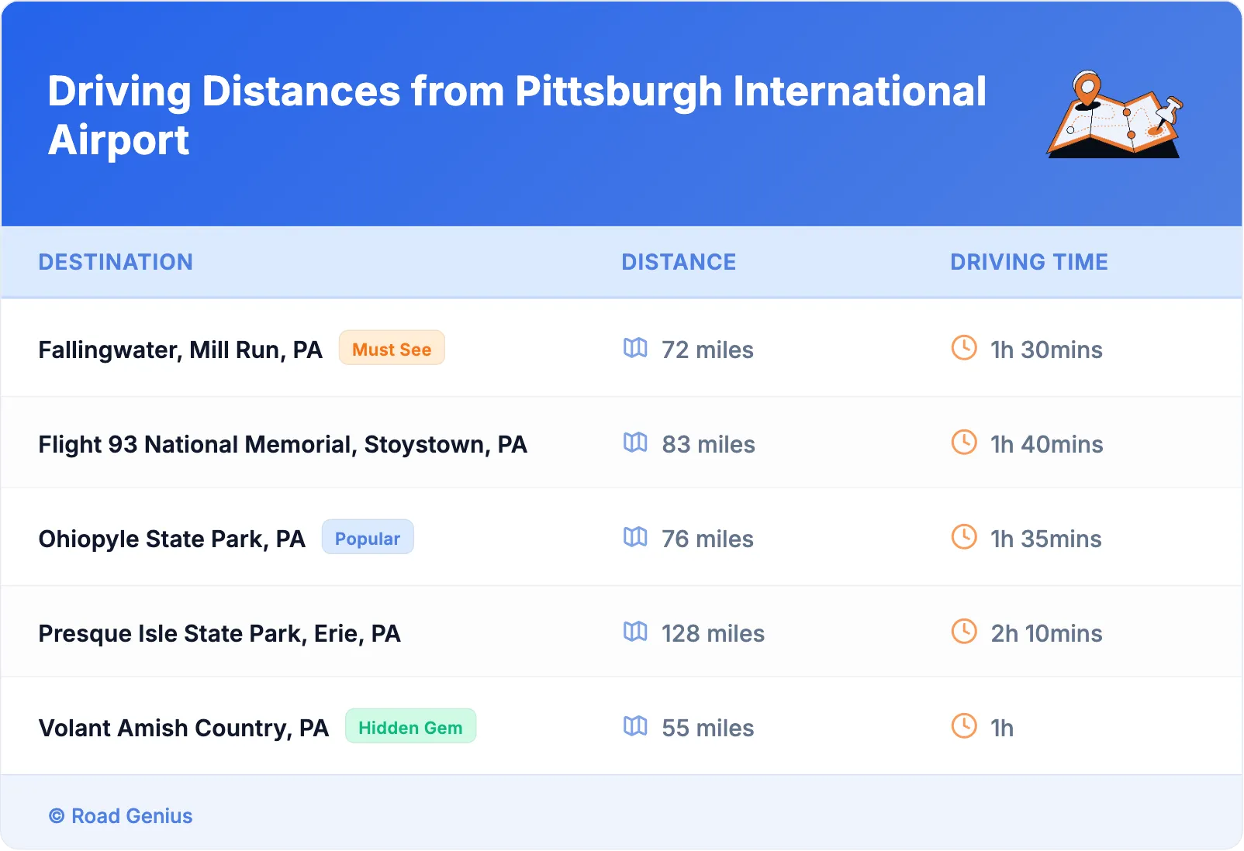Image resolution: width=1244 pixels, height=851 pixels.
Task: Click the 76 miles distance value
Action: tap(707, 539)
